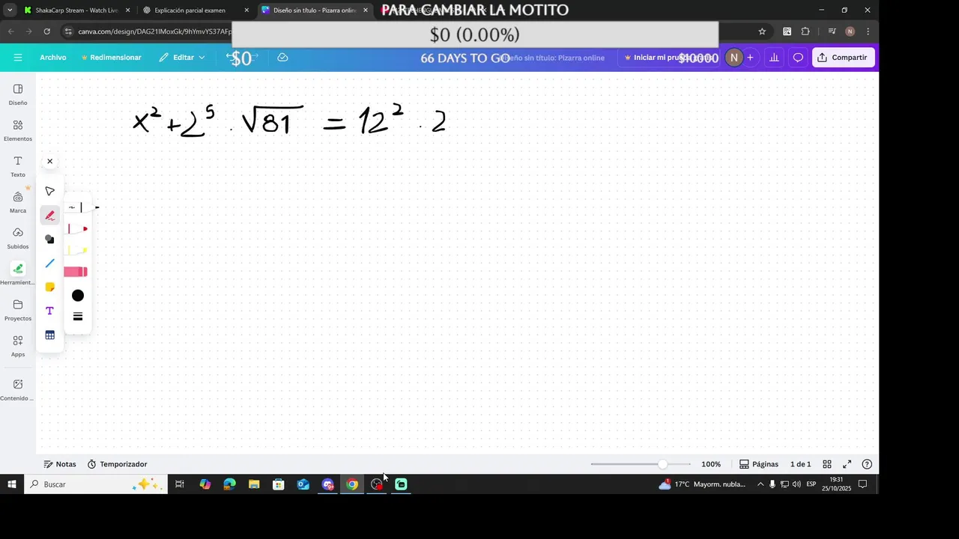Click the 100% zoom level
The height and width of the screenshot is (539, 959).
[711, 464]
